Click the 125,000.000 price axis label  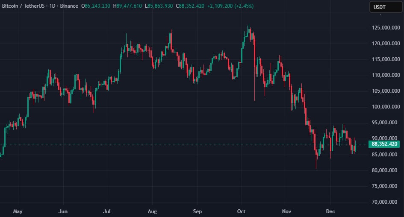386,27
